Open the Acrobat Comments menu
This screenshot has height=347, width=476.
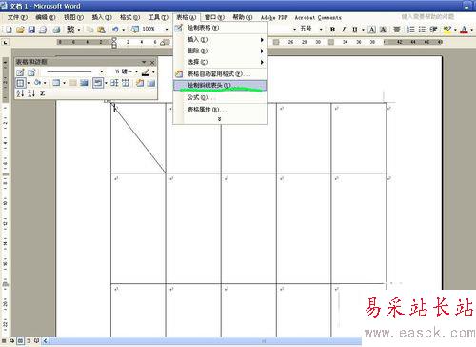[x=318, y=17]
